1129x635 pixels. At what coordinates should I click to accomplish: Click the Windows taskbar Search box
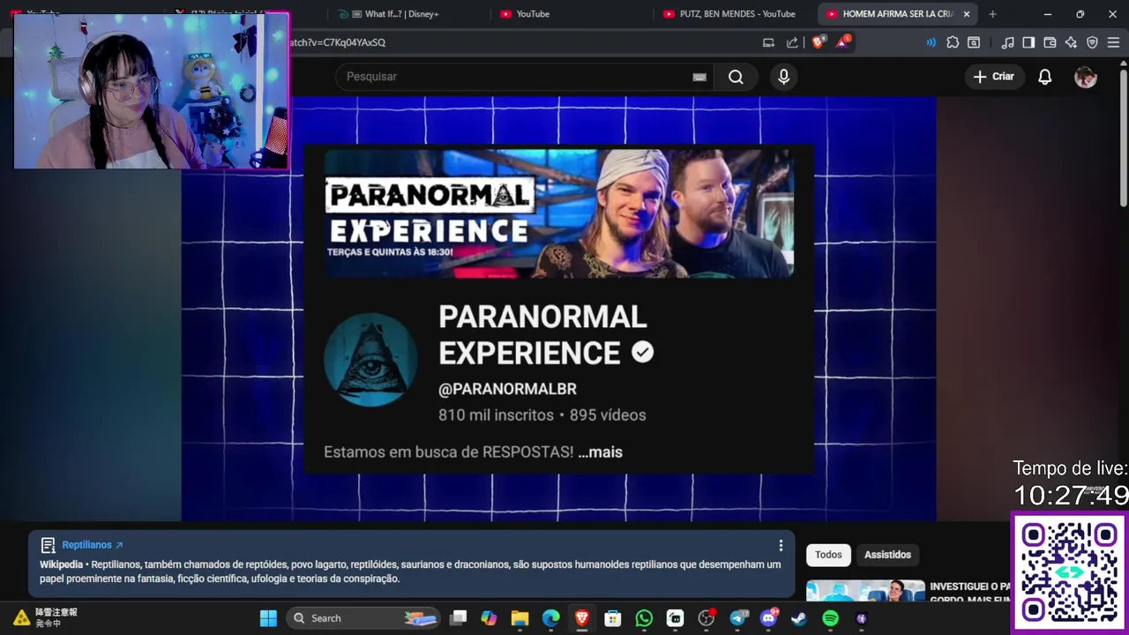pyautogui.click(x=364, y=618)
